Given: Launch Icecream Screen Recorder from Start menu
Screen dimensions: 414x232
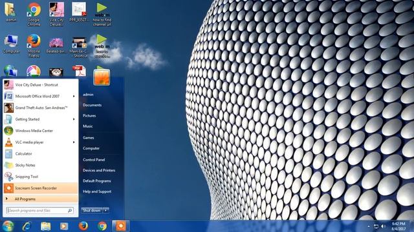Looking at the screenshot, I should tap(40, 188).
